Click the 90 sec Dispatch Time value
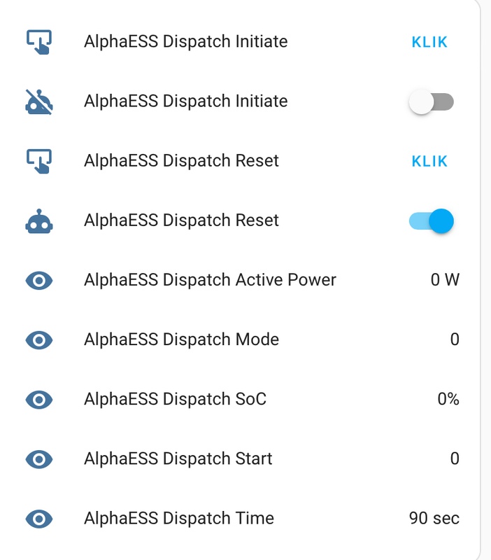The image size is (491, 560). 434,519
